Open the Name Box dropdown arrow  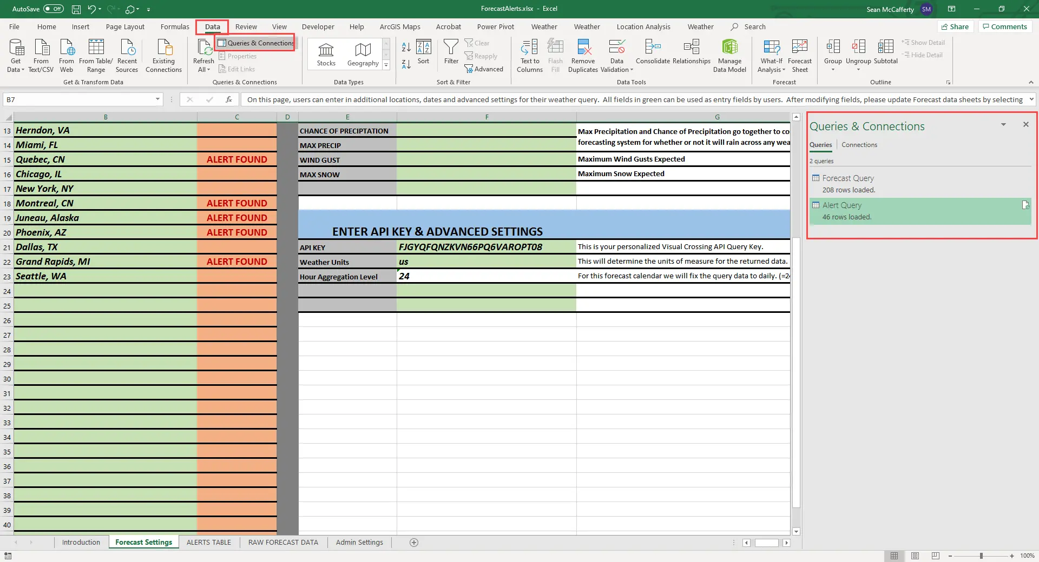(x=157, y=99)
